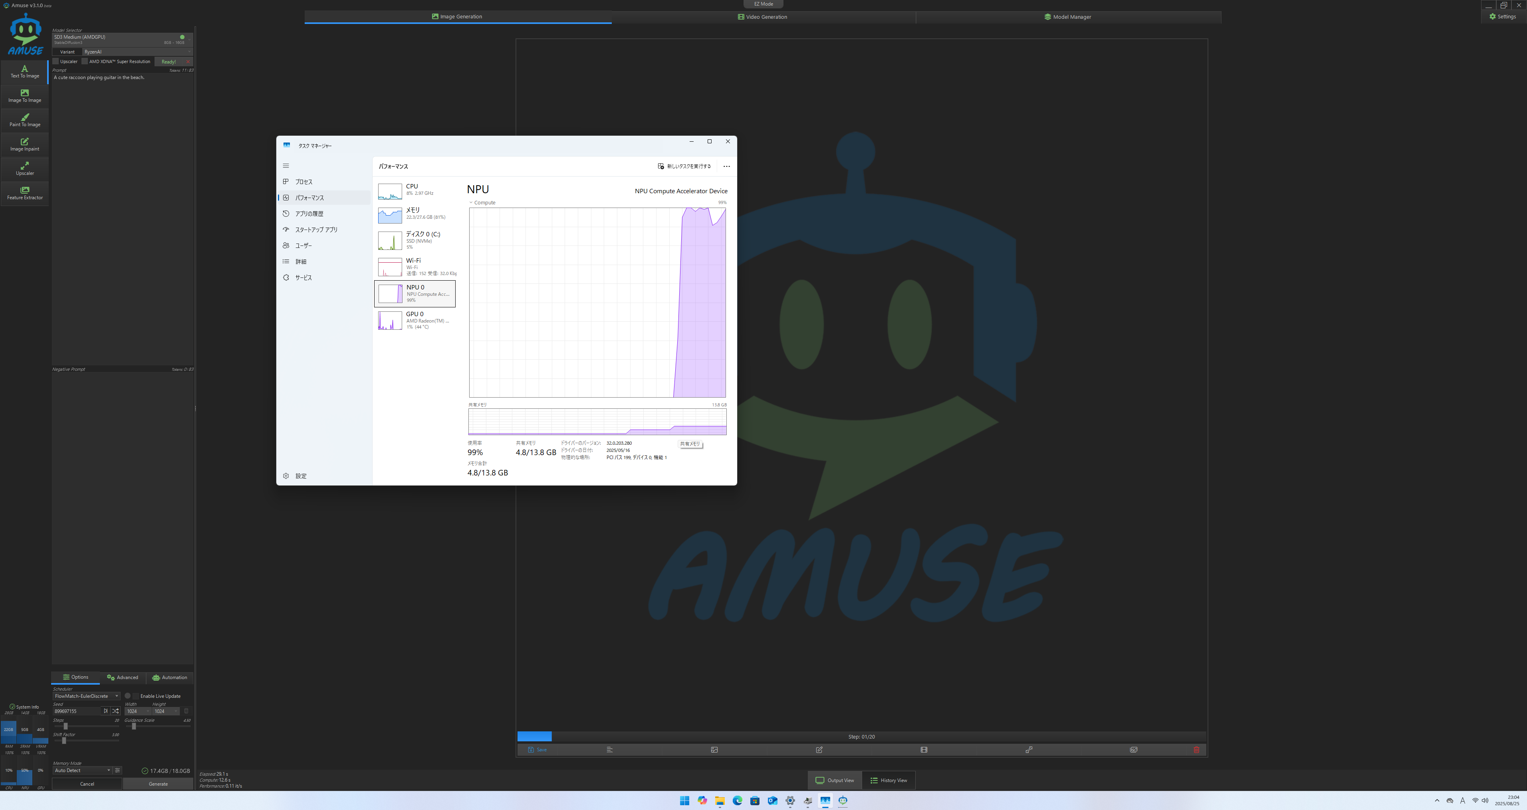Check Enable Live Update box
Image resolution: width=1527 pixels, height=810 pixels.
tap(136, 696)
